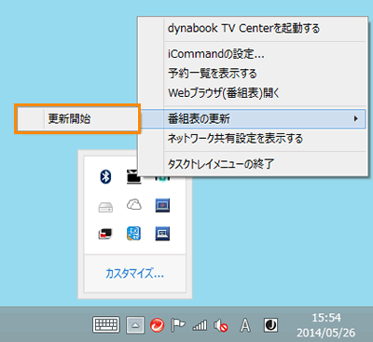
Task: Click the taskbar clock showing 15:54
Action: 326,325
